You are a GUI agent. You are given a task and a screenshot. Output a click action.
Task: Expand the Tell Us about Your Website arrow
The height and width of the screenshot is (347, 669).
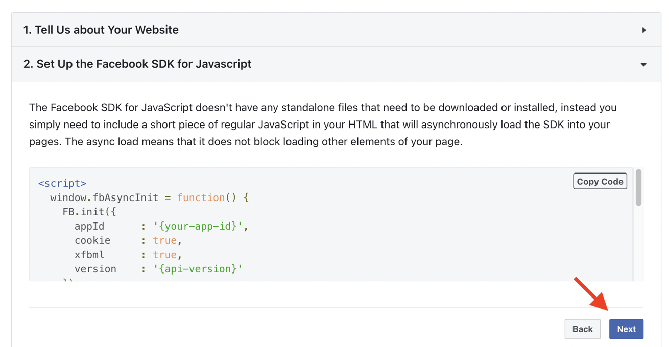pyautogui.click(x=643, y=30)
